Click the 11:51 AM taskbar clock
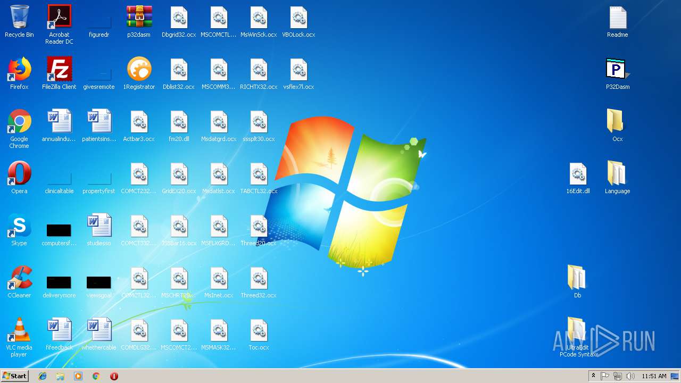The width and height of the screenshot is (681, 383). click(654, 376)
